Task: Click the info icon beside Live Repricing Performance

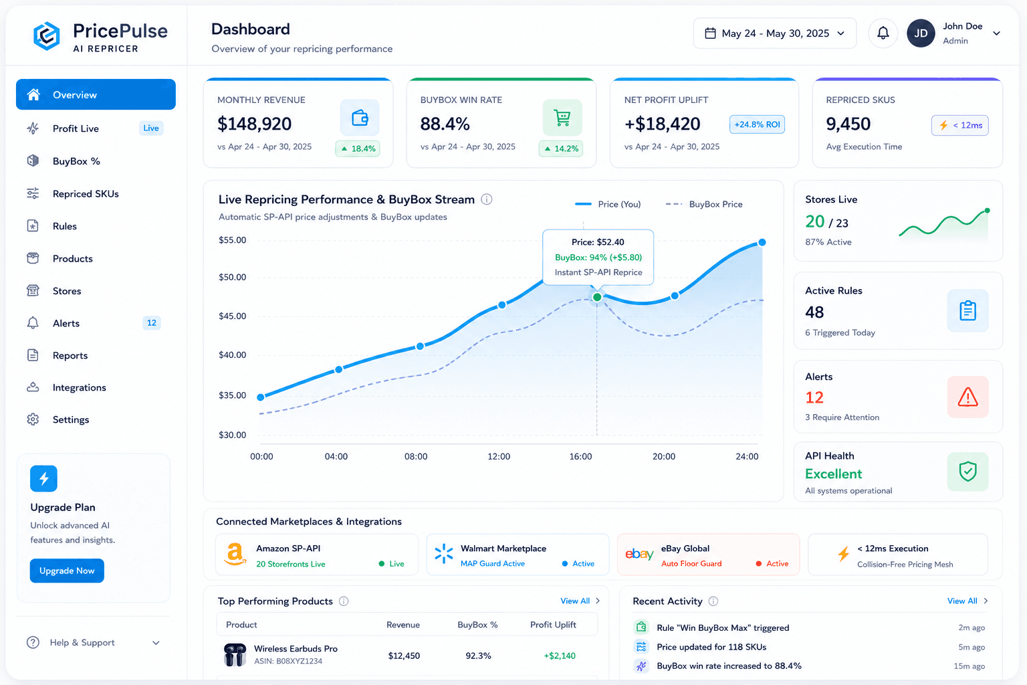Action: coord(487,199)
